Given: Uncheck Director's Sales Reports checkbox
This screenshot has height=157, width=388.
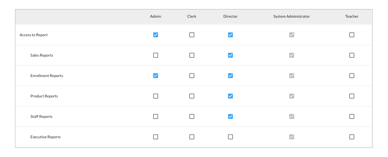Looking at the screenshot, I should coord(230,55).
